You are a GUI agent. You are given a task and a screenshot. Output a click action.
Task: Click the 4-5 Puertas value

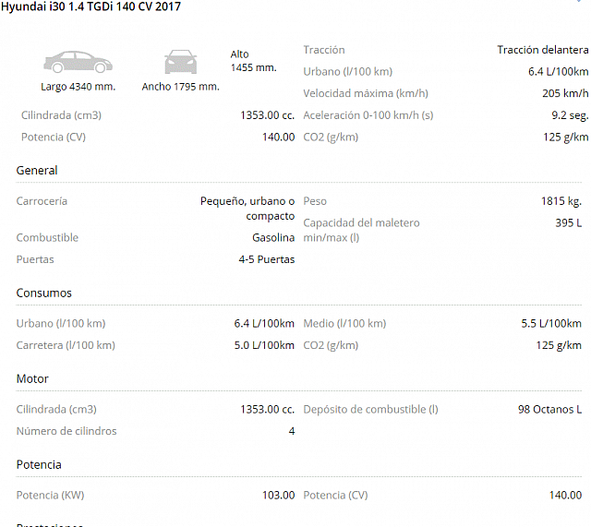click(x=267, y=259)
